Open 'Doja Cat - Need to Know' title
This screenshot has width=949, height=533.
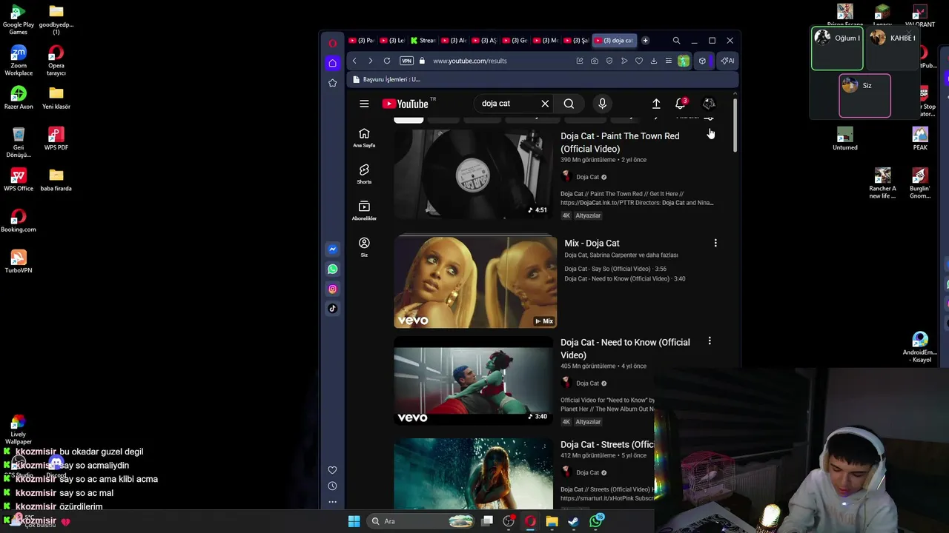click(625, 349)
